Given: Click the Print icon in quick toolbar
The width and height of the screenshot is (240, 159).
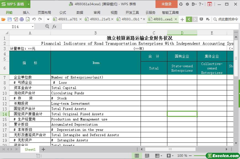Looking at the screenshot, I should (22, 19).
